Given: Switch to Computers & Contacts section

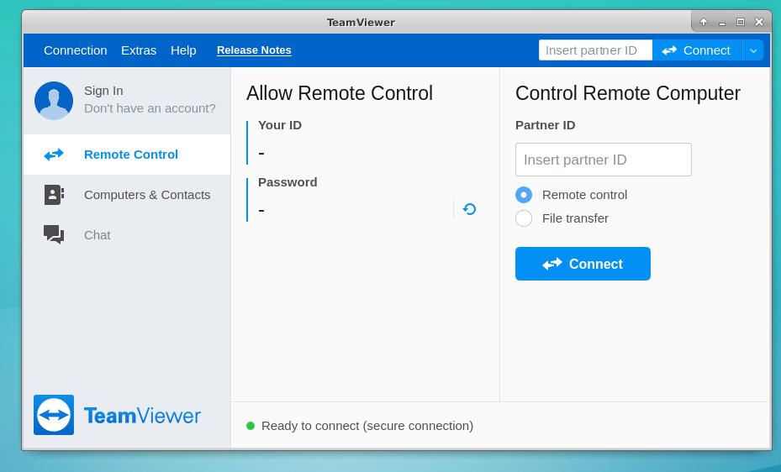Looking at the screenshot, I should (x=127, y=195).
